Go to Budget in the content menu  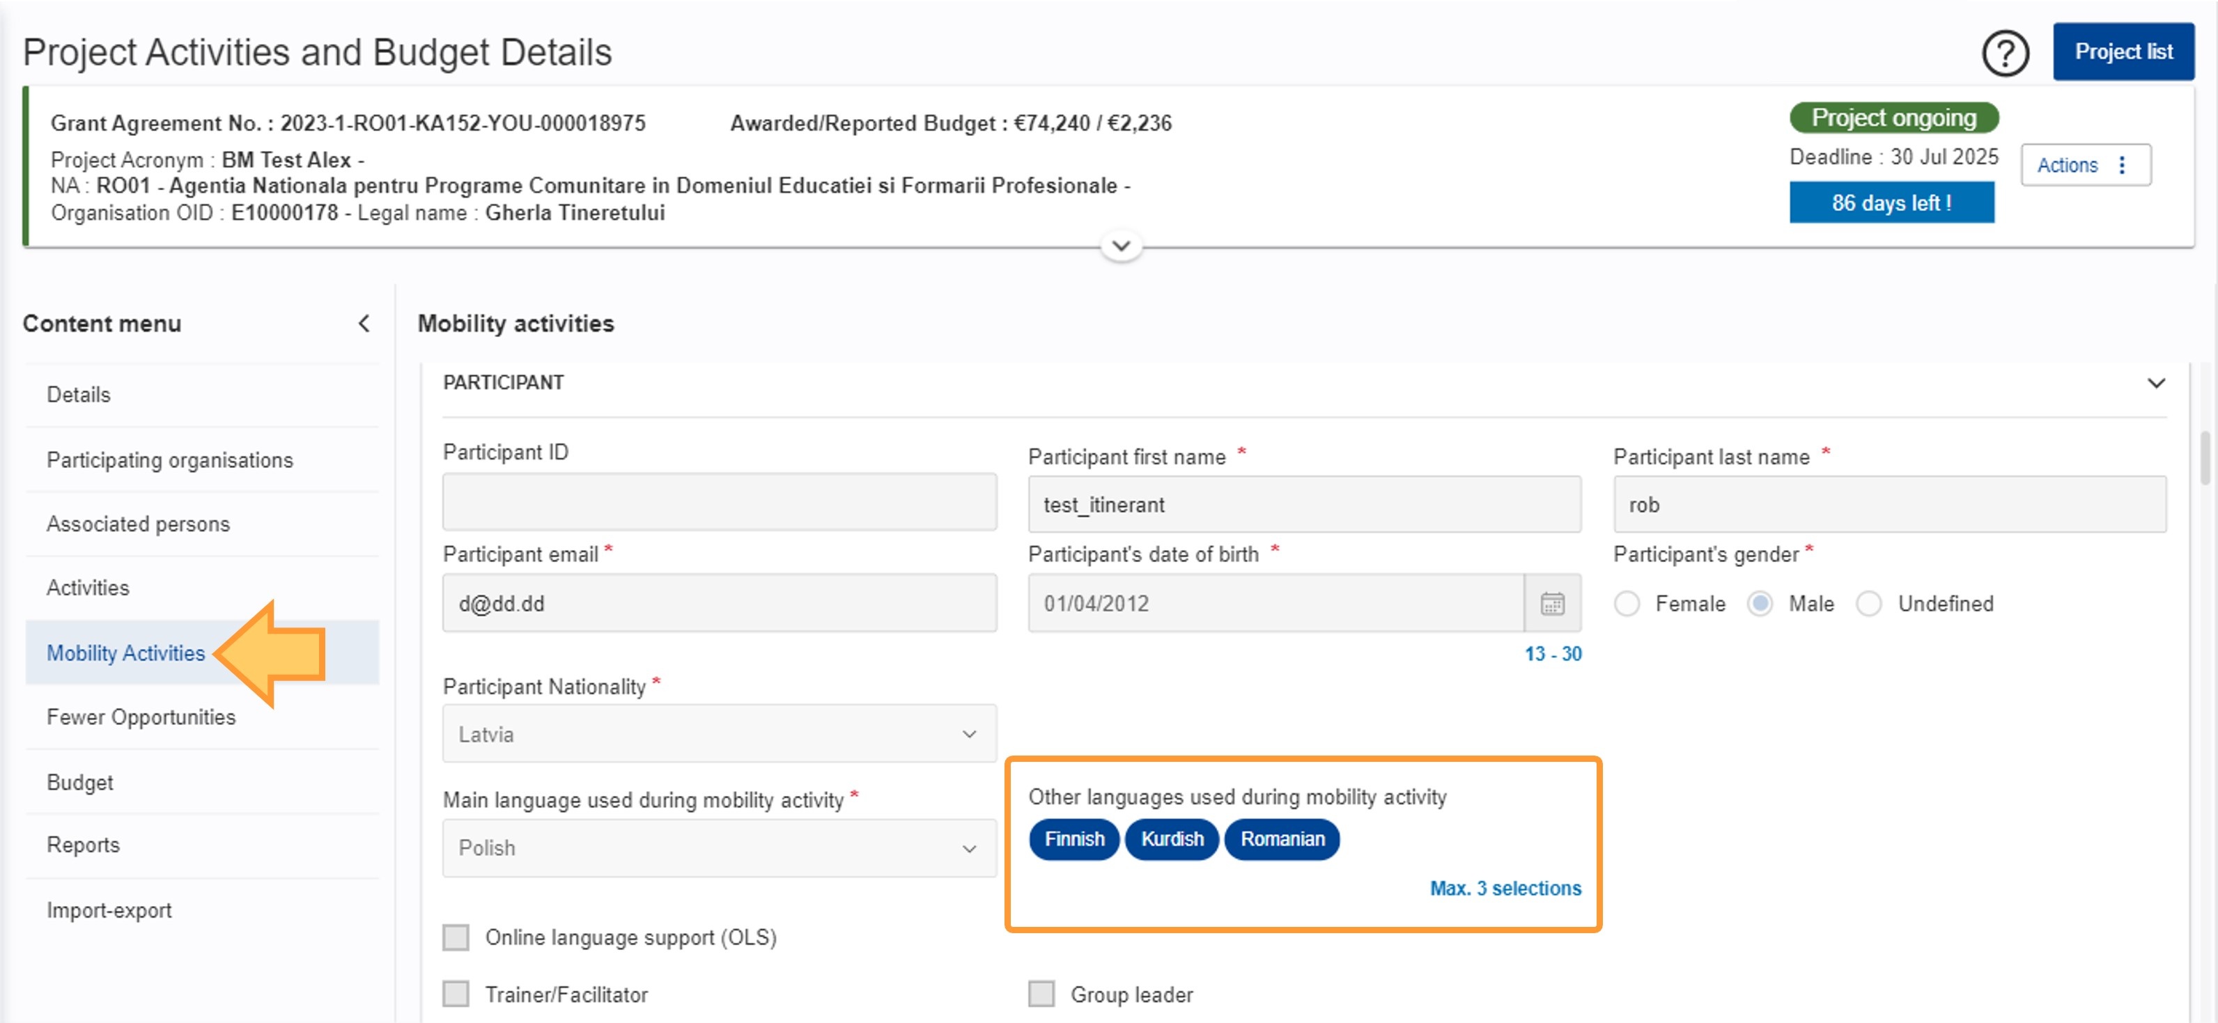(x=202, y=782)
